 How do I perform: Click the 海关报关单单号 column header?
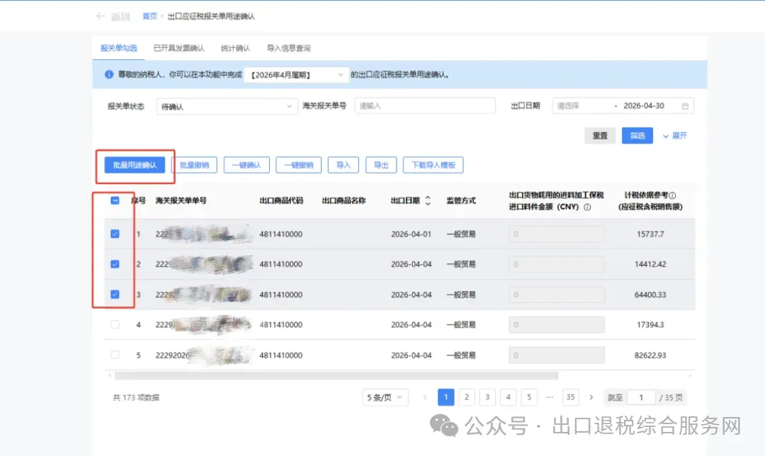coord(181,200)
